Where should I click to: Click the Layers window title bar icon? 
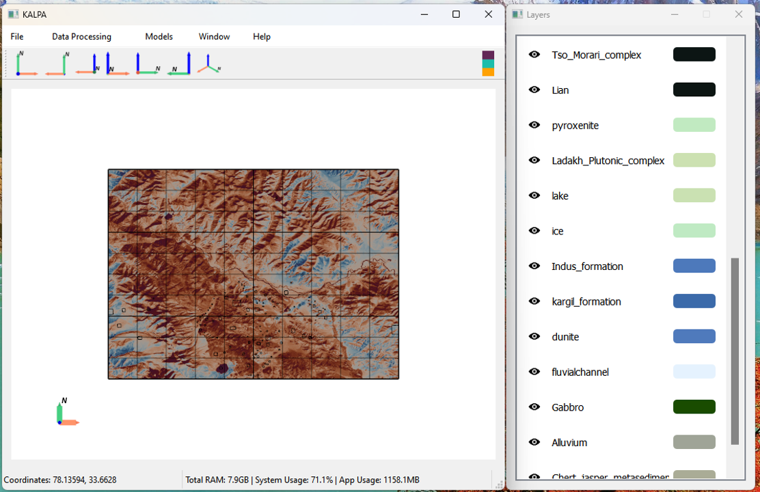click(517, 14)
